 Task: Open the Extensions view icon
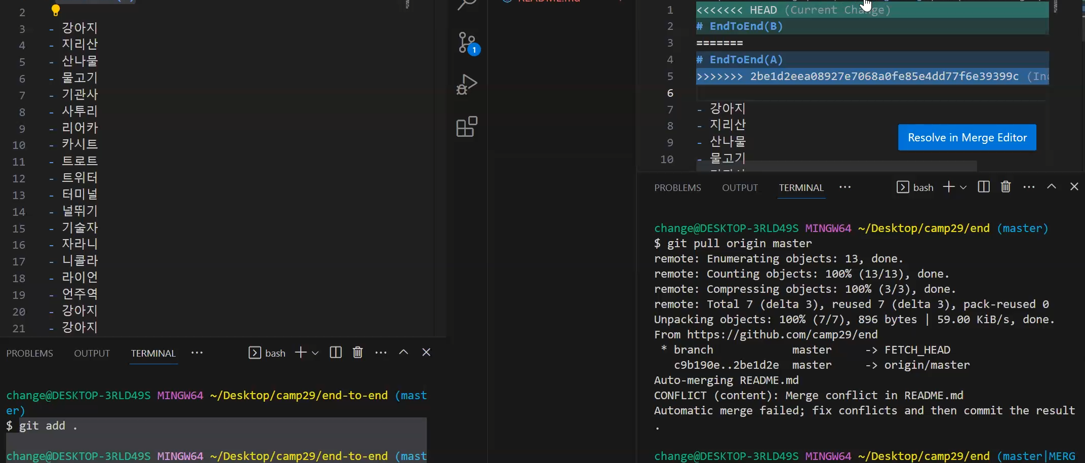pos(467,127)
